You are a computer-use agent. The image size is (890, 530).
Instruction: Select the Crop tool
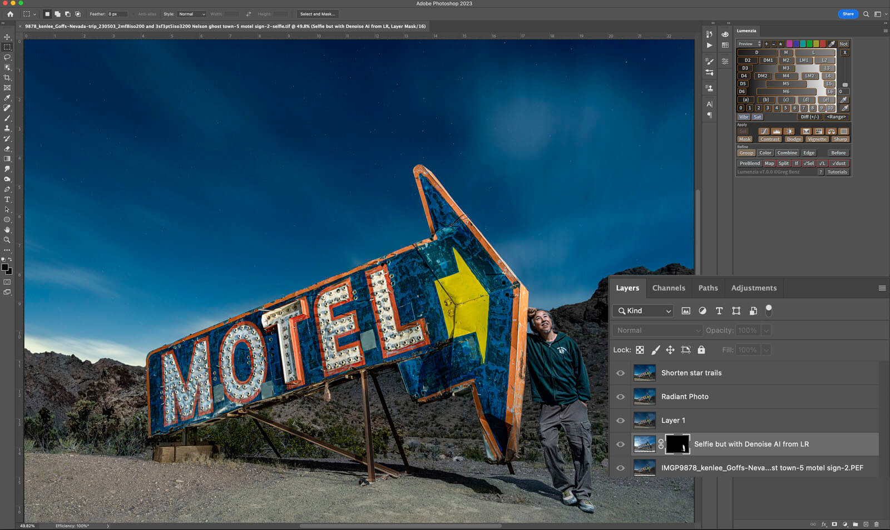pyautogui.click(x=7, y=78)
